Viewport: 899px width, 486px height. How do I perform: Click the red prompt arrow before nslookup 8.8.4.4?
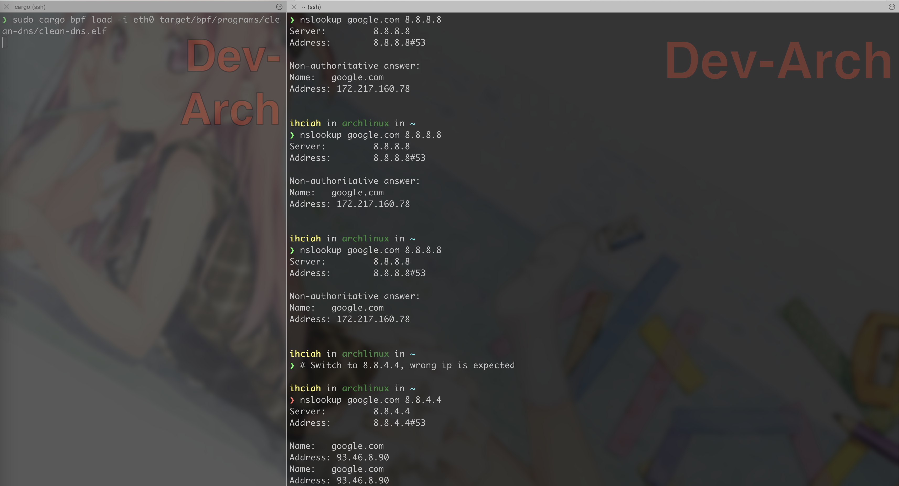coord(292,400)
